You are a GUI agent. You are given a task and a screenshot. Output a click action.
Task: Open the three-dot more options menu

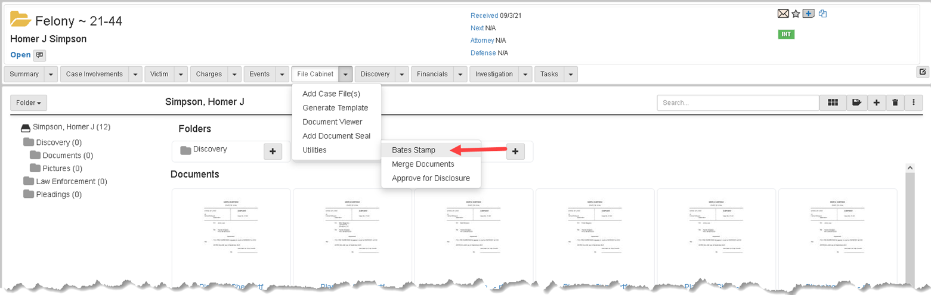click(914, 103)
